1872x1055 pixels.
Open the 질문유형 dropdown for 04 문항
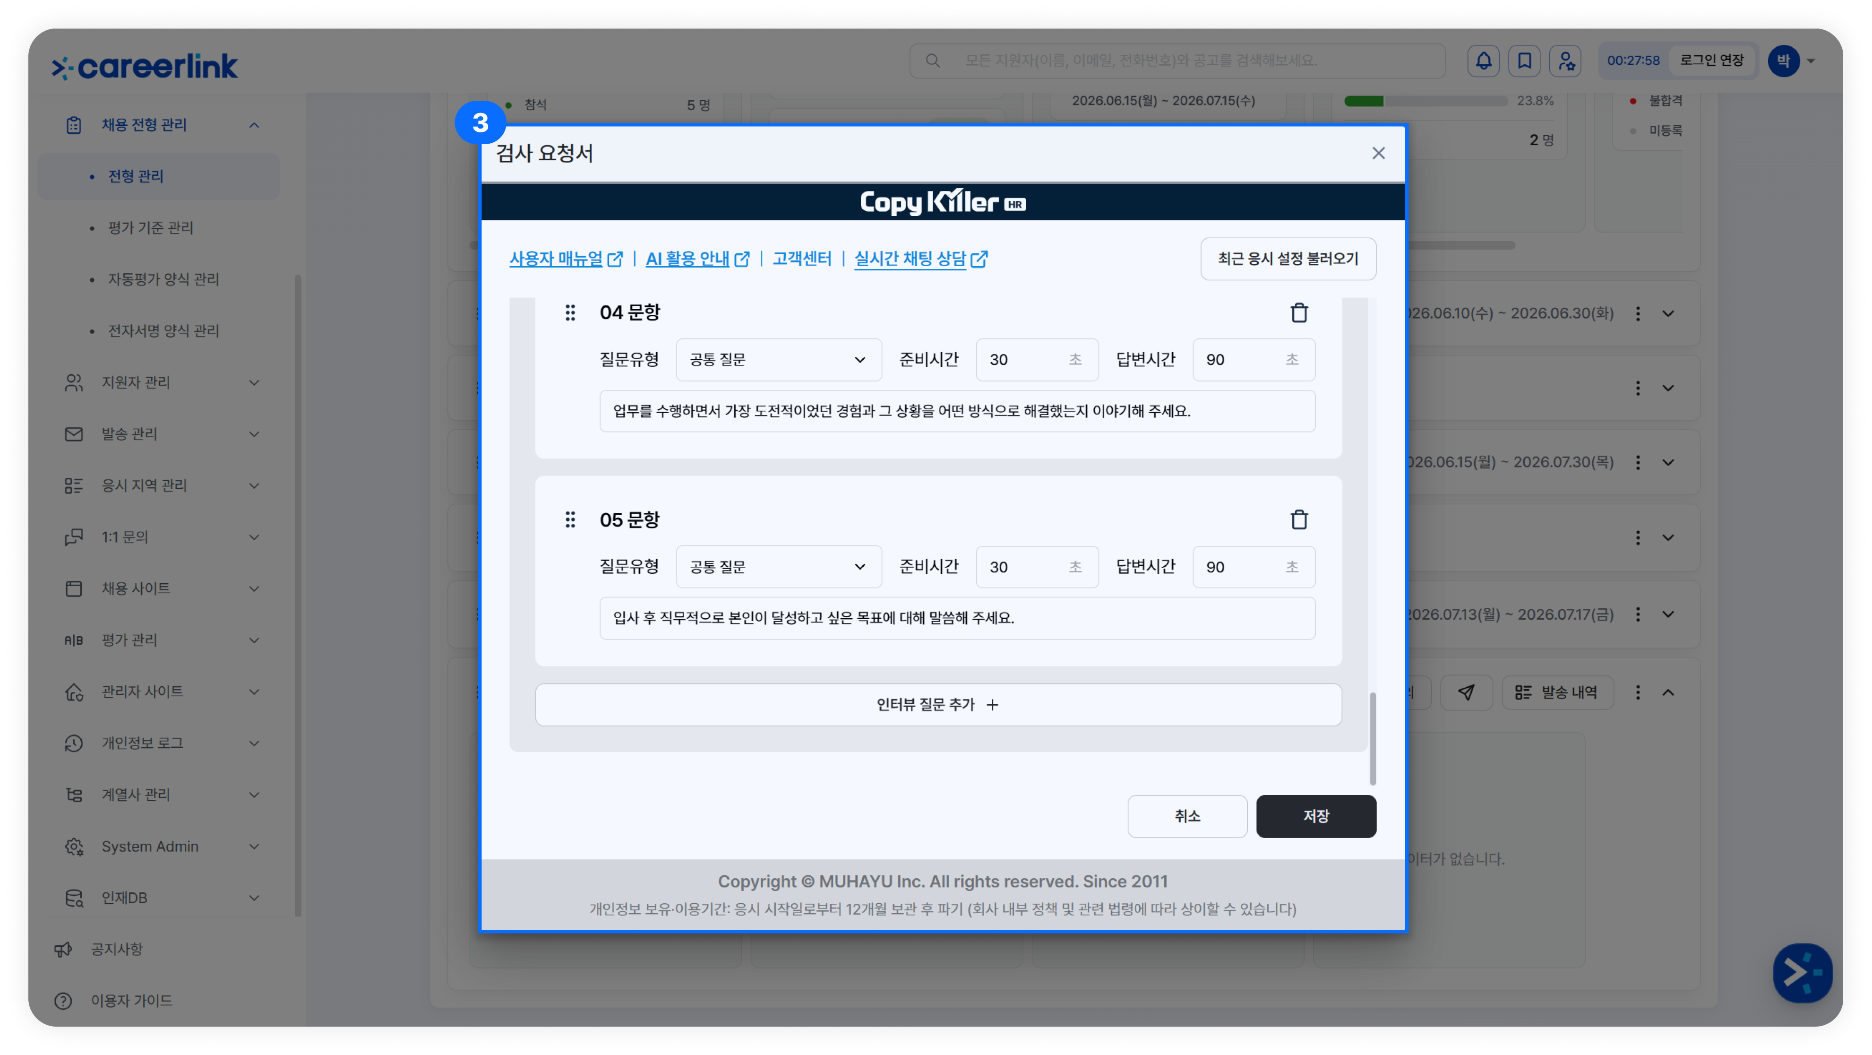(x=778, y=360)
